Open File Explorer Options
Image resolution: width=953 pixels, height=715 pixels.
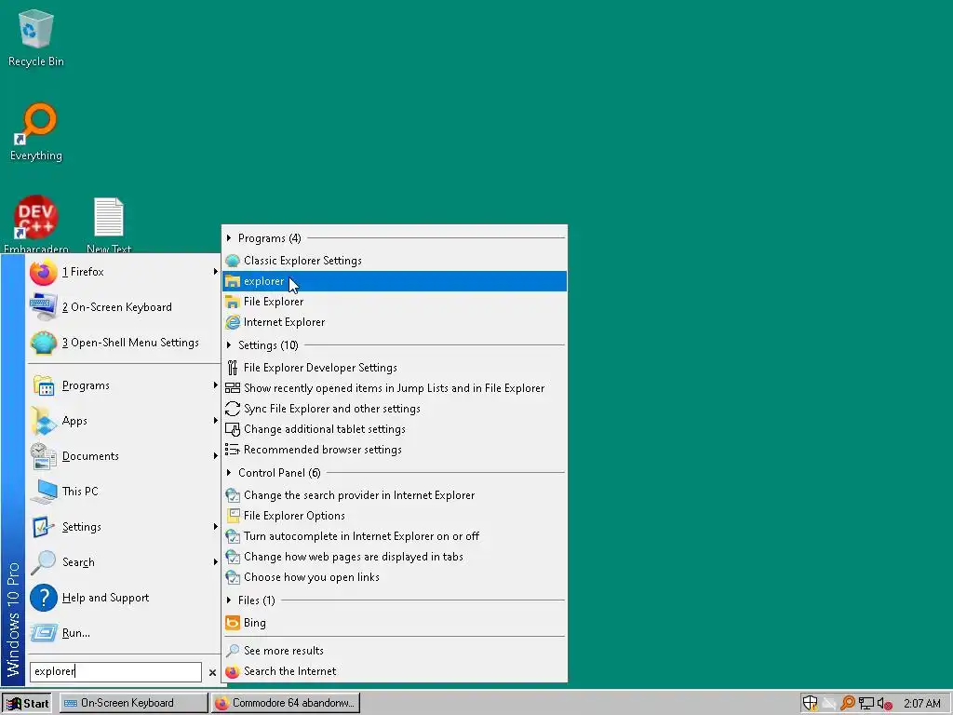pos(395,516)
